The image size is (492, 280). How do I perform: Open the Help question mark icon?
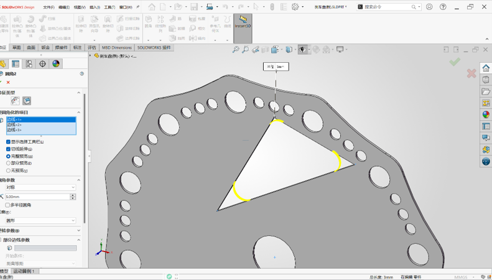coord(443,7)
